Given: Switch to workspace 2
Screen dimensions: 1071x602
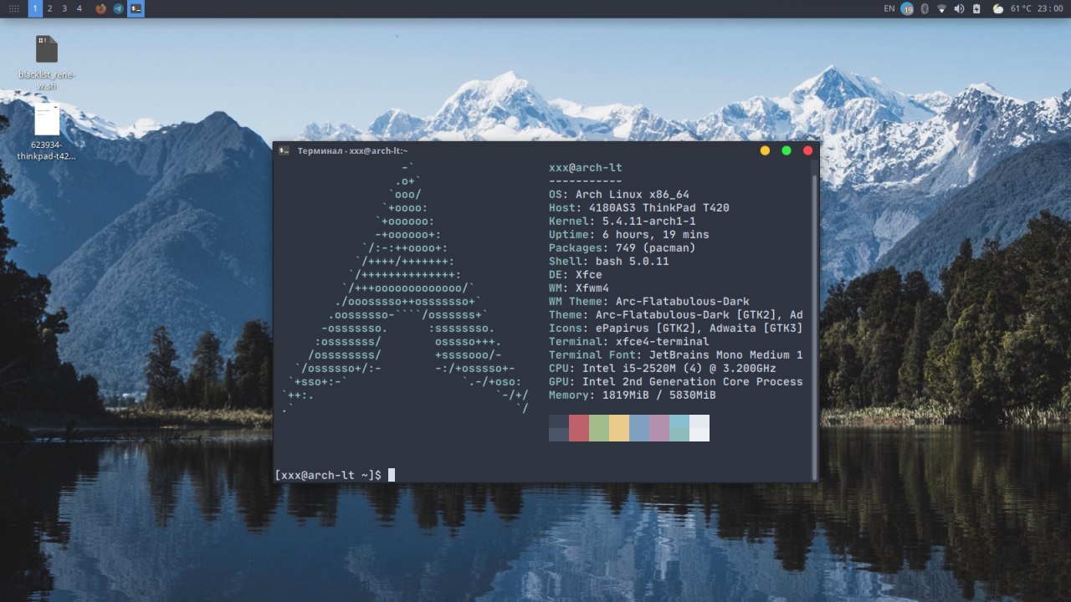Looking at the screenshot, I should 49,8.
